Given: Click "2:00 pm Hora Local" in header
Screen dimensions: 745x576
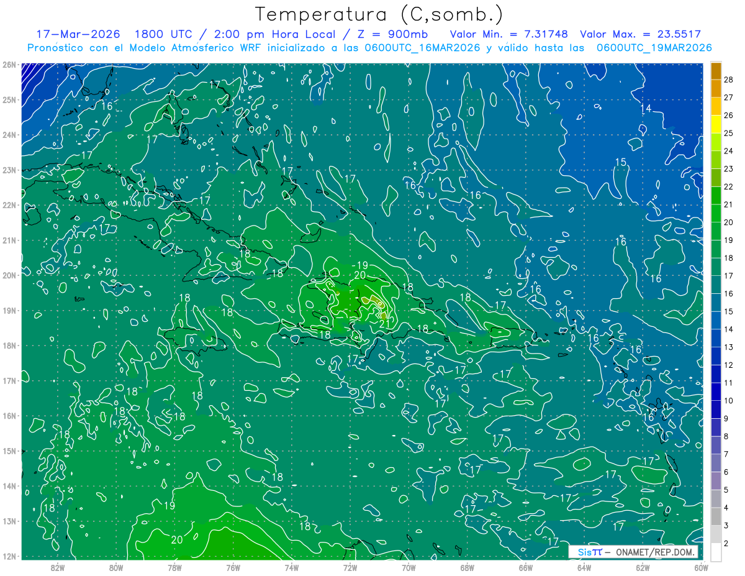Looking at the screenshot, I should (274, 34).
